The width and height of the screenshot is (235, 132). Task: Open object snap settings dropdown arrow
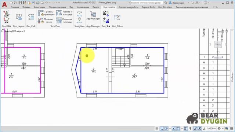point(182,129)
